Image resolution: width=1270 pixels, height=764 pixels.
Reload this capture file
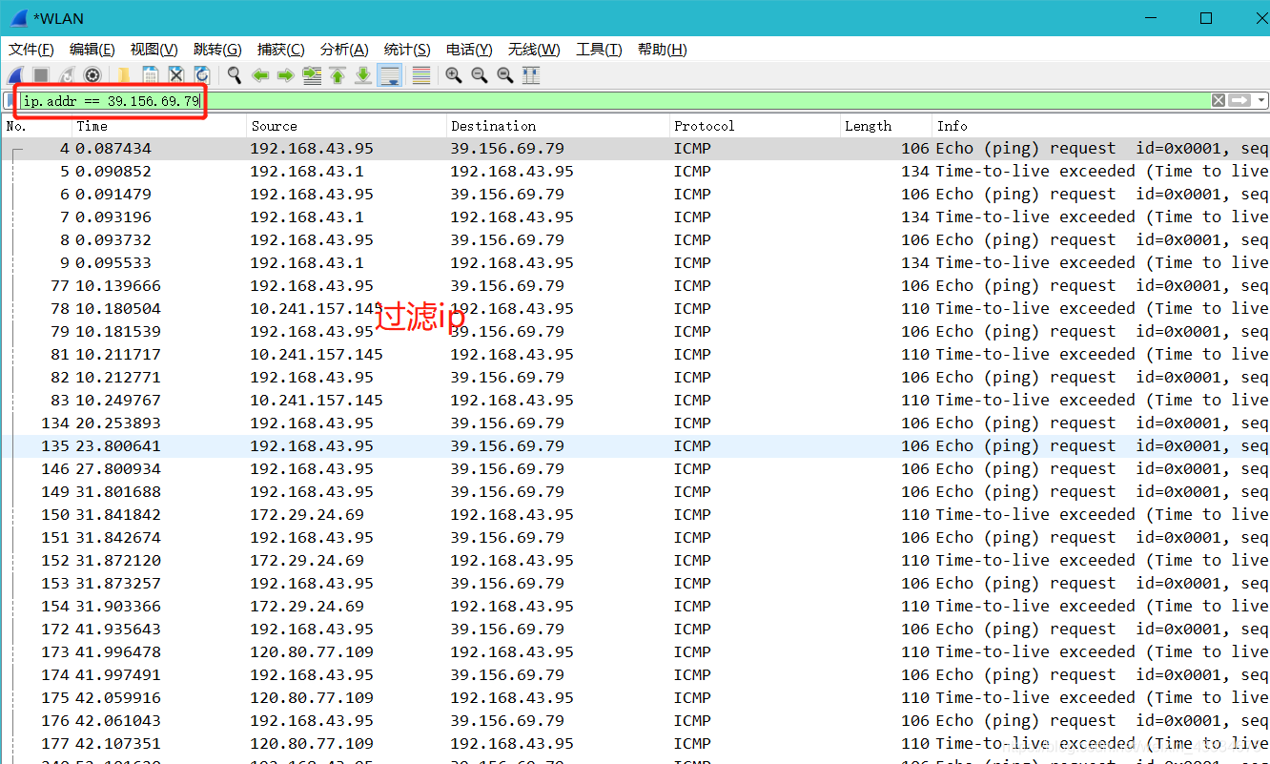[x=201, y=75]
